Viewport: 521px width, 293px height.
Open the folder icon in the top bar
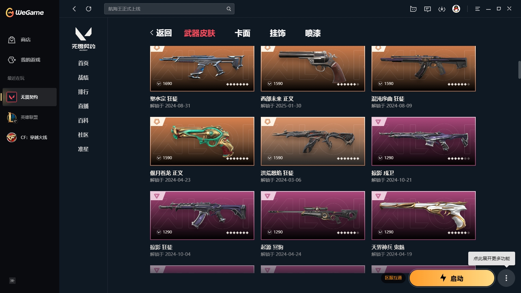pos(413,9)
